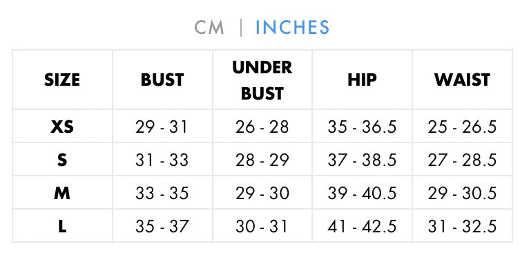Click the HIP column header
Screen dimensions: 520x278
pyautogui.click(x=362, y=80)
